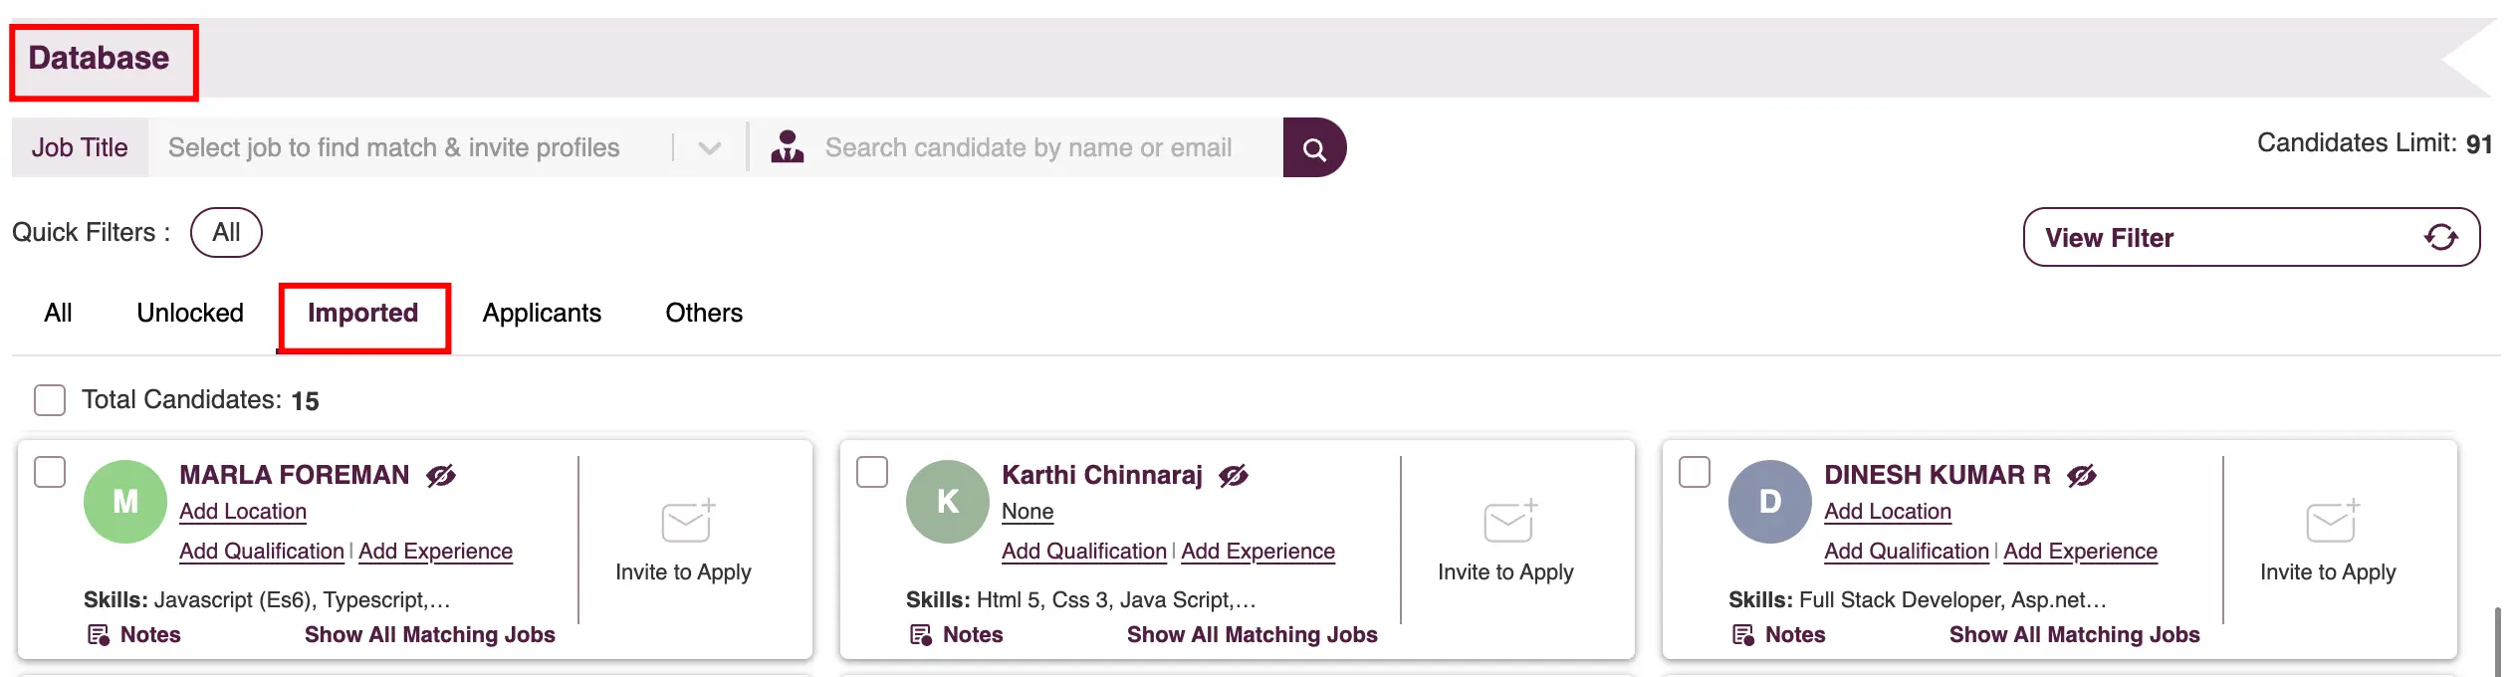
Task: Expand the Job Title dropdown chevron
Action: [710, 148]
